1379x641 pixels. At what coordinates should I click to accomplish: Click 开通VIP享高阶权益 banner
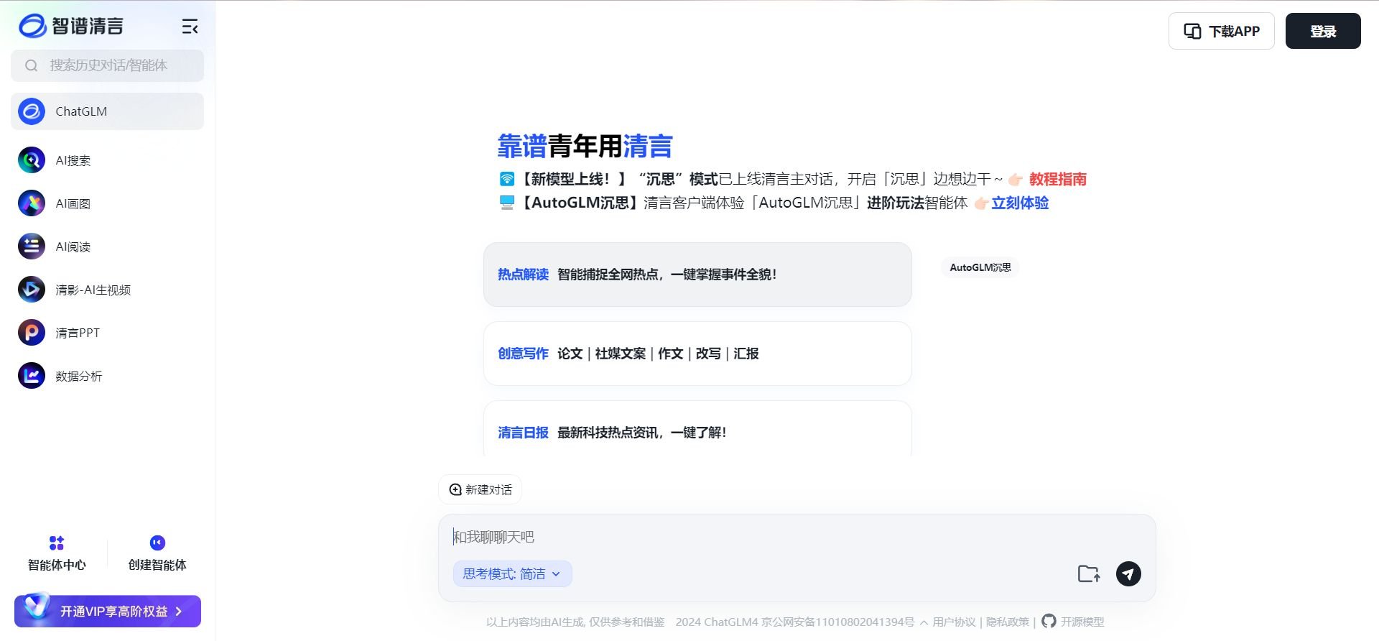pos(108,611)
